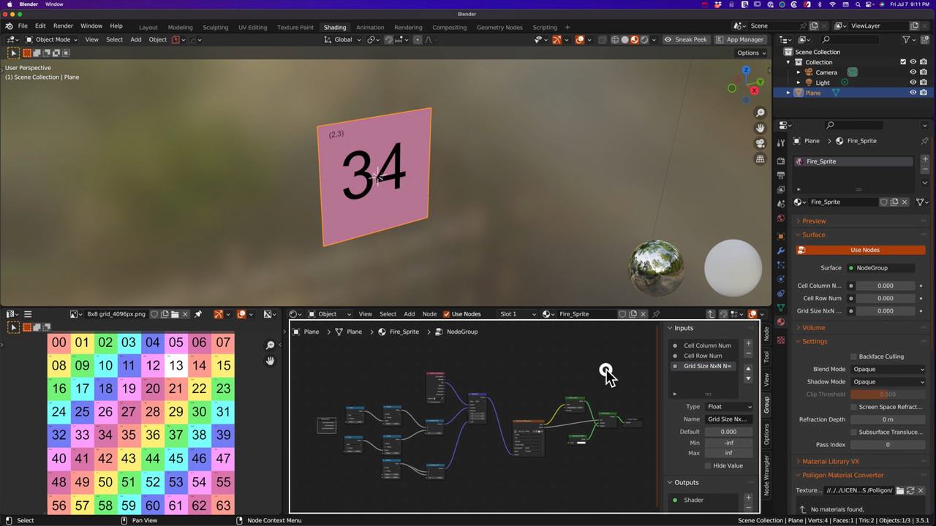Expand the Preview panel

point(814,221)
